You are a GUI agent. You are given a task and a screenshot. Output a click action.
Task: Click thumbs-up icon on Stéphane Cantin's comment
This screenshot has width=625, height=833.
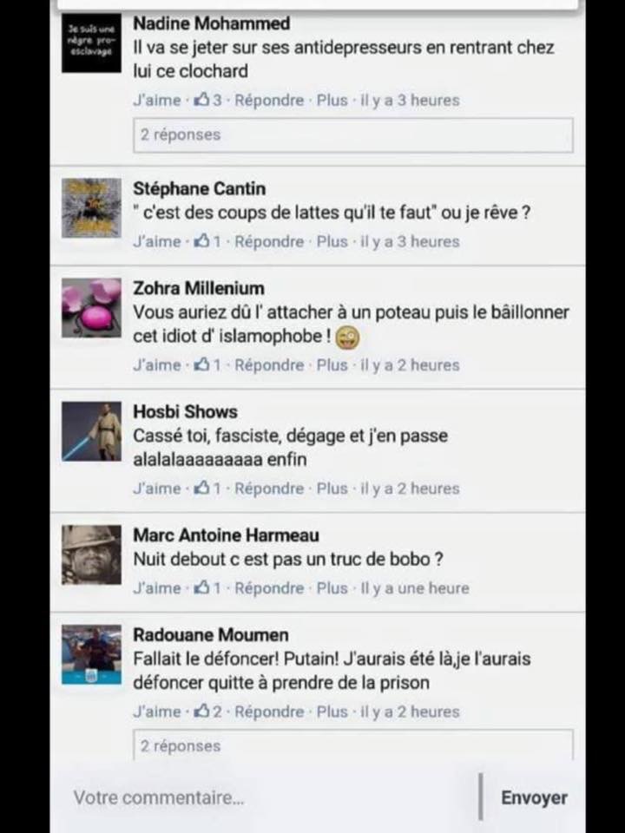(x=202, y=240)
